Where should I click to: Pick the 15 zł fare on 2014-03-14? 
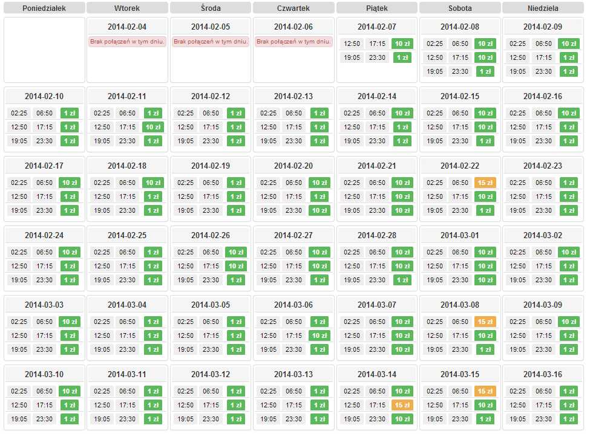pyautogui.click(x=402, y=405)
